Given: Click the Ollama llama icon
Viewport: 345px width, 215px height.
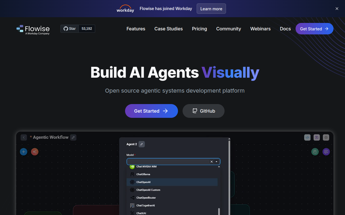Looking at the screenshot, I should coord(132,174).
